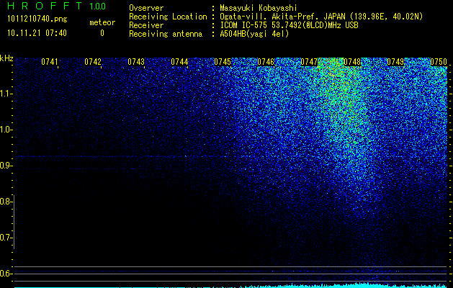
Task: Select the filename 1011210740.png
Action: (37, 19)
